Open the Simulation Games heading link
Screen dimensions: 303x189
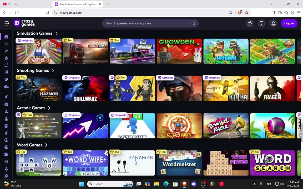click(x=35, y=33)
